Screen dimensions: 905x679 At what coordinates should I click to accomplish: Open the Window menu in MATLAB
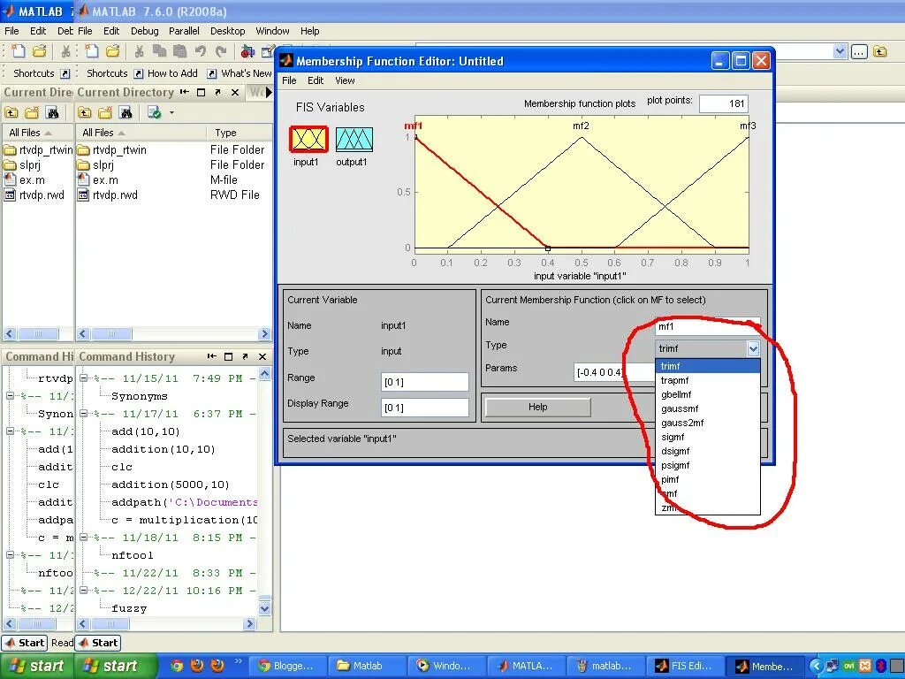coord(272,31)
